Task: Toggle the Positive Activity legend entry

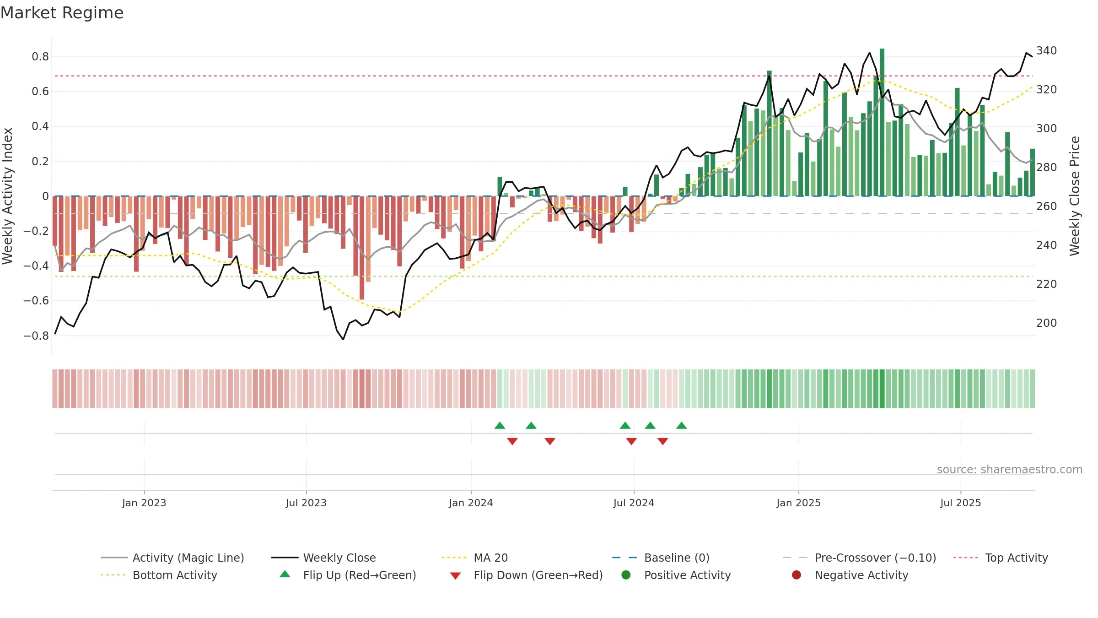Action: [676, 575]
